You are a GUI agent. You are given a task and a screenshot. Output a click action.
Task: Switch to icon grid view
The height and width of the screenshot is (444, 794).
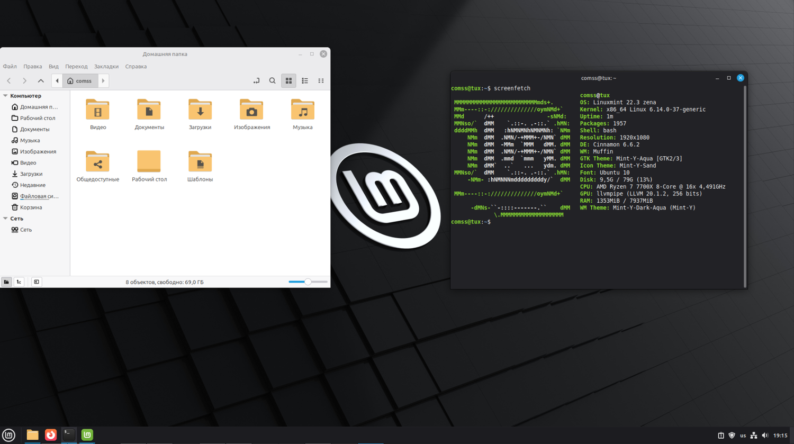click(x=289, y=81)
